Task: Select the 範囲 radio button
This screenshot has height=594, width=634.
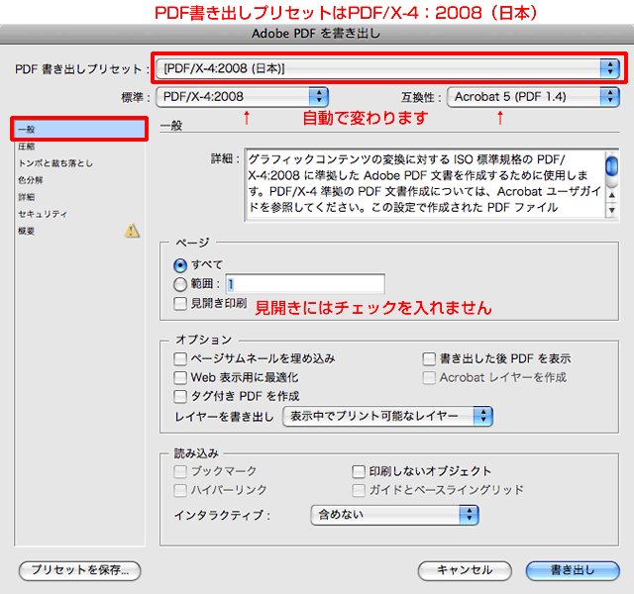Action: click(180, 284)
